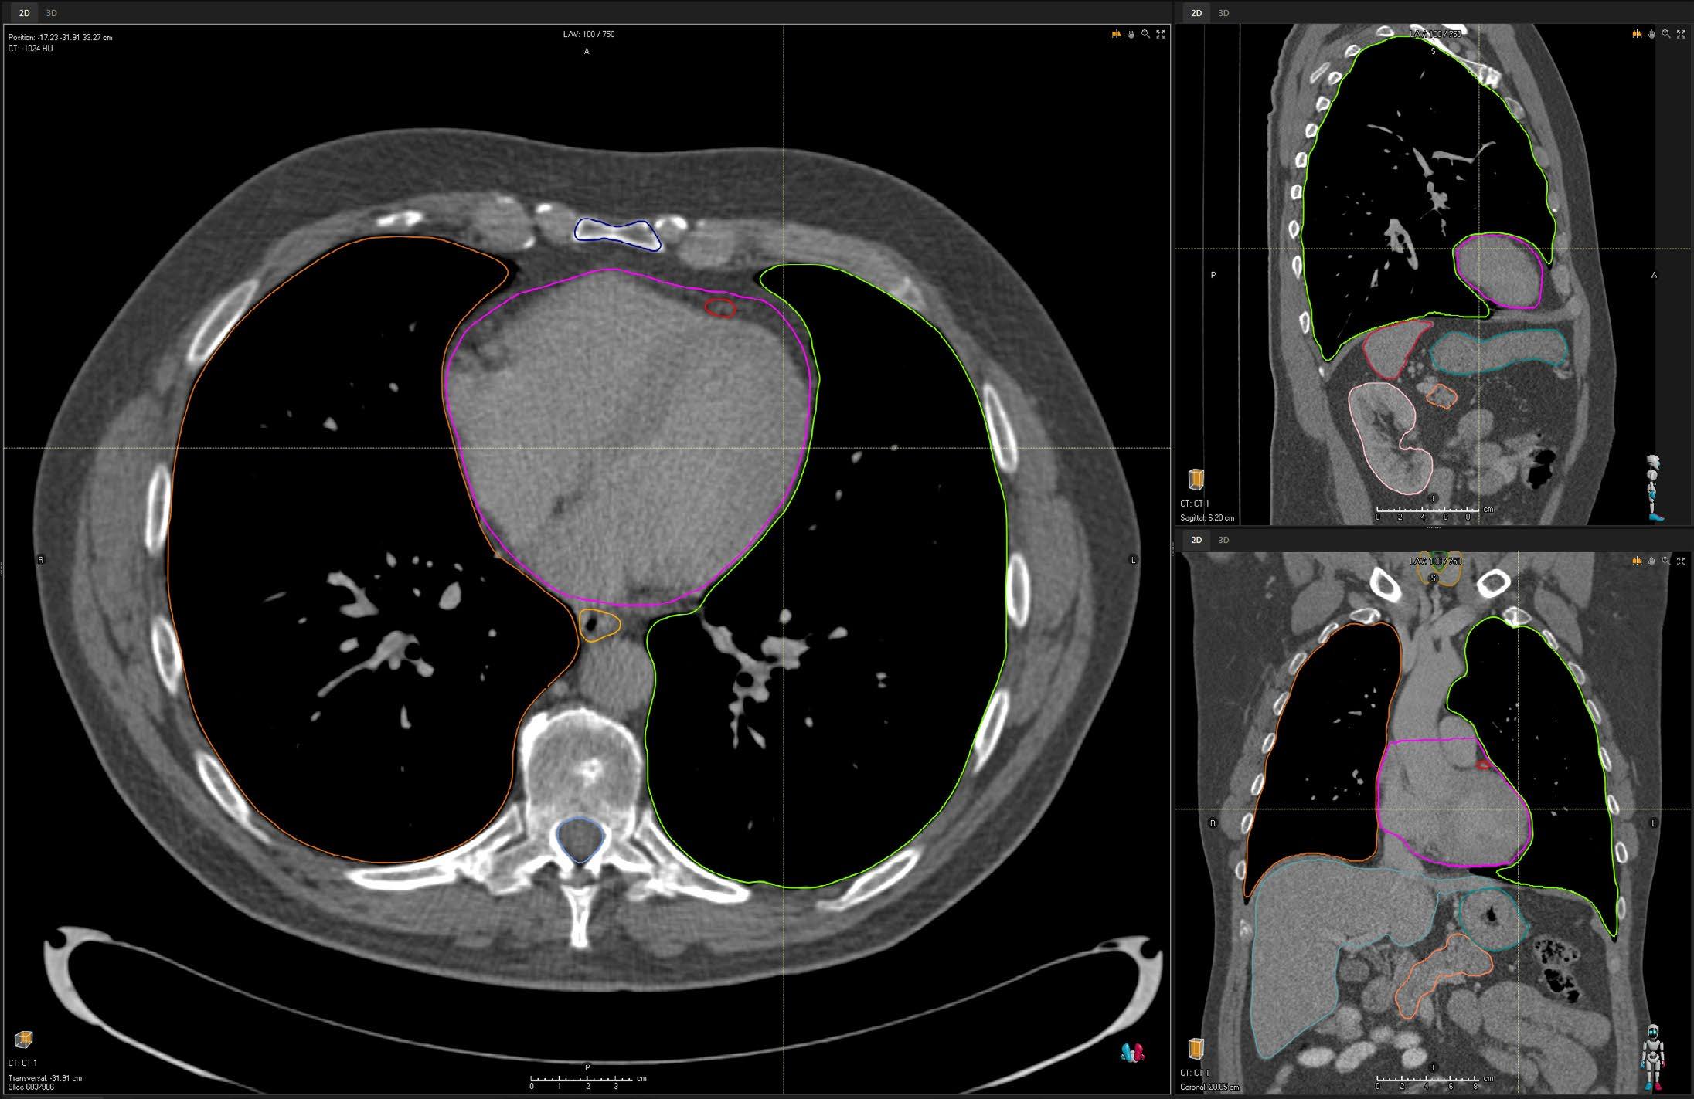Select the pan hand tool in axial view
This screenshot has height=1099, width=1694.
click(1131, 34)
